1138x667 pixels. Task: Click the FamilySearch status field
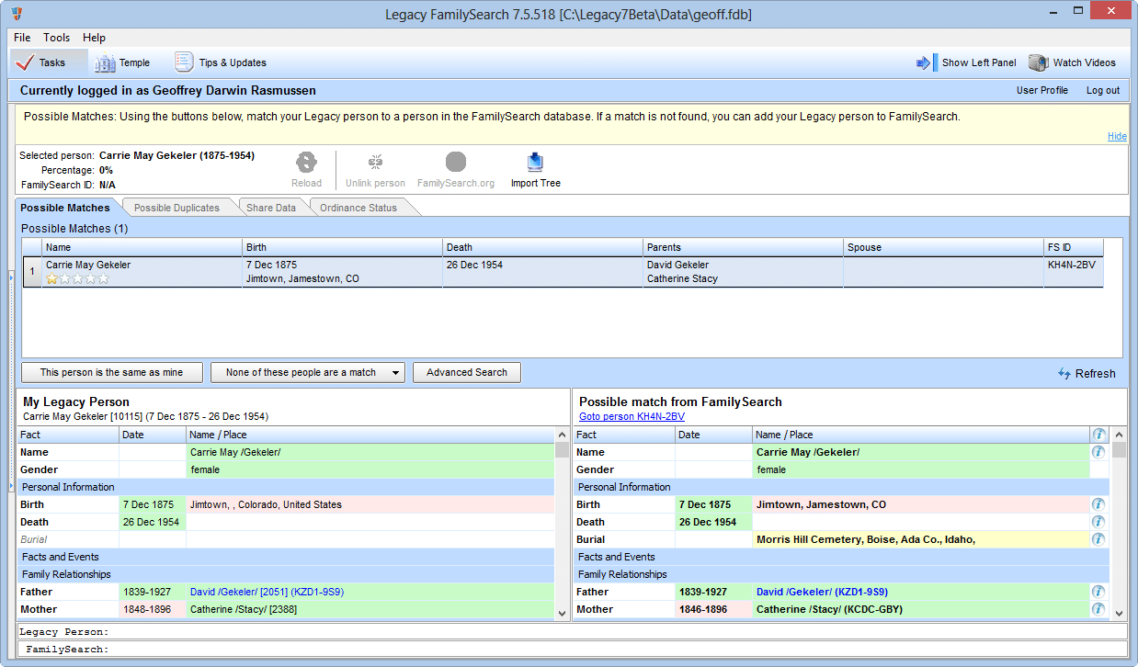click(572, 650)
